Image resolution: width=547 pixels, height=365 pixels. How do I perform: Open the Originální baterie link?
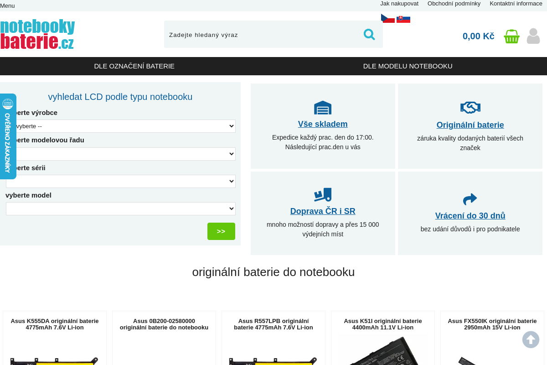point(470,125)
